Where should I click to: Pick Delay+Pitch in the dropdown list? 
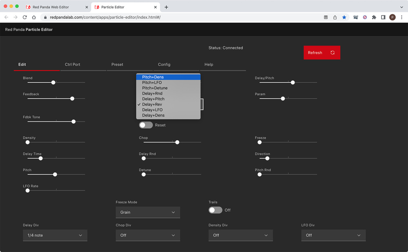[x=169, y=99]
